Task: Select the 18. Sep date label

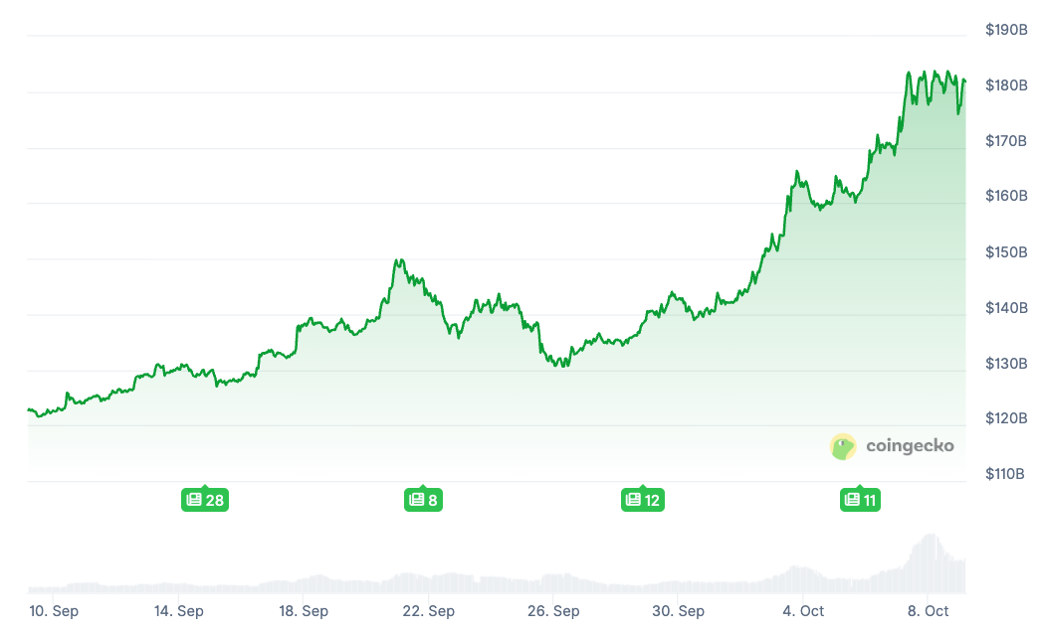Action: 304,611
